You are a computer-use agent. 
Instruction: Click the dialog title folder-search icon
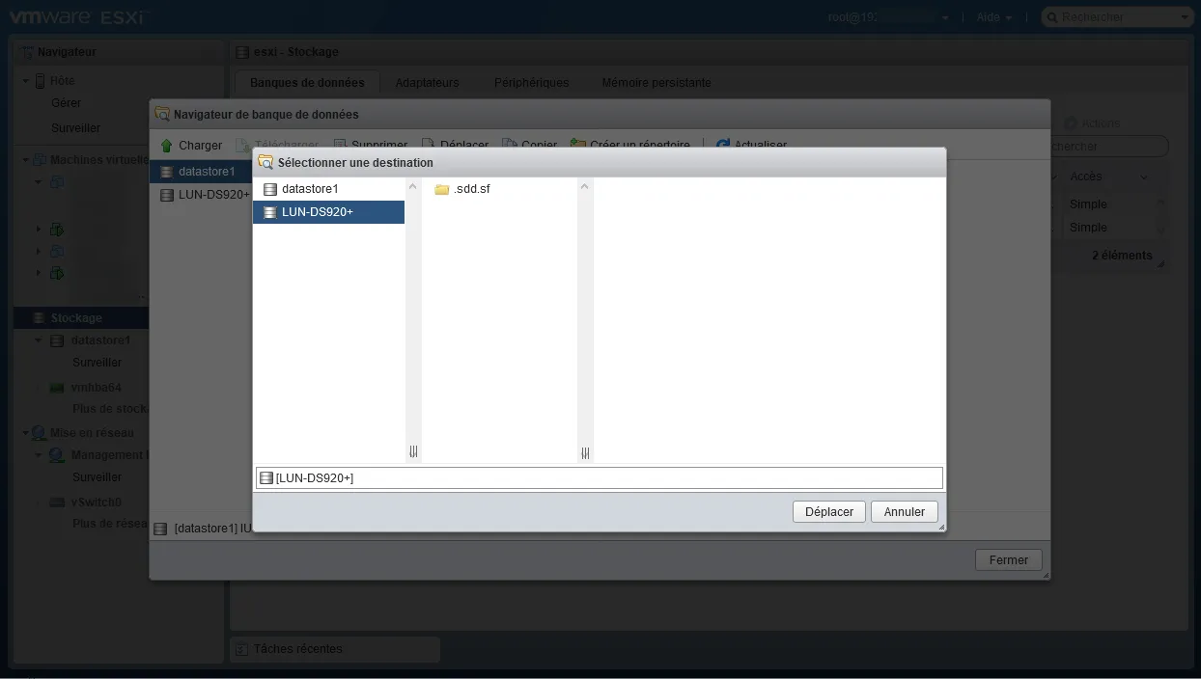pyautogui.click(x=266, y=162)
